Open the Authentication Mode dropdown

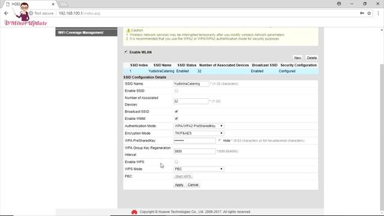tap(199, 126)
